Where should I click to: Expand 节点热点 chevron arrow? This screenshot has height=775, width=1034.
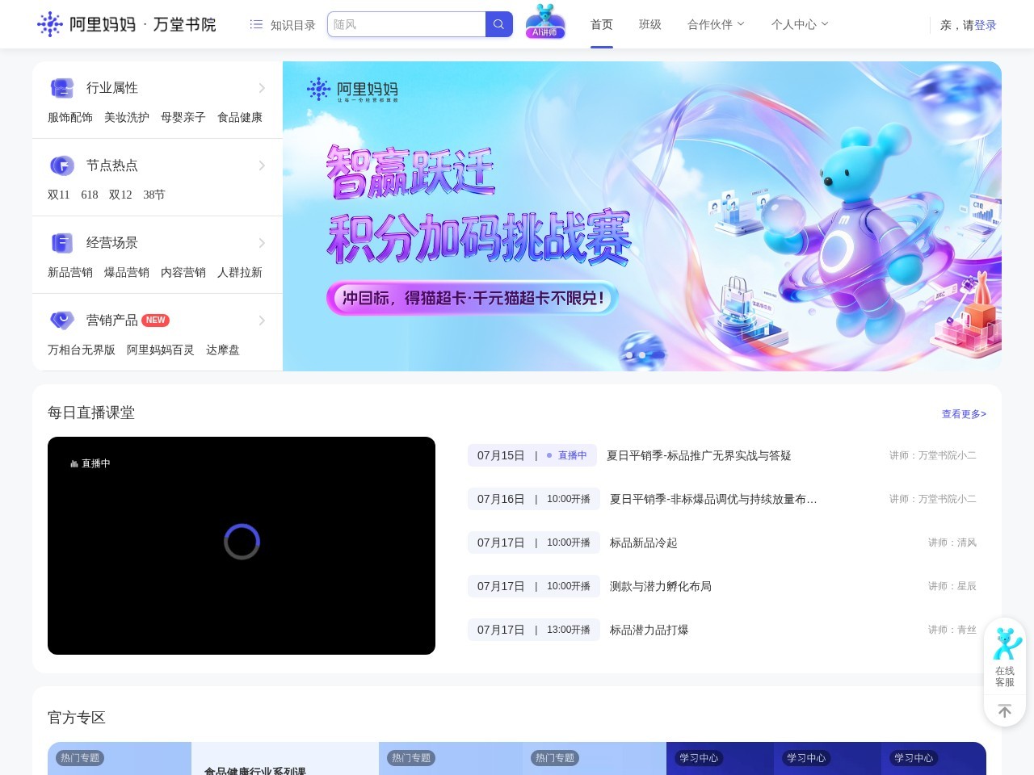262,165
